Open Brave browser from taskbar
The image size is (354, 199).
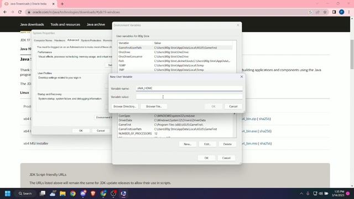[x=93, y=193]
